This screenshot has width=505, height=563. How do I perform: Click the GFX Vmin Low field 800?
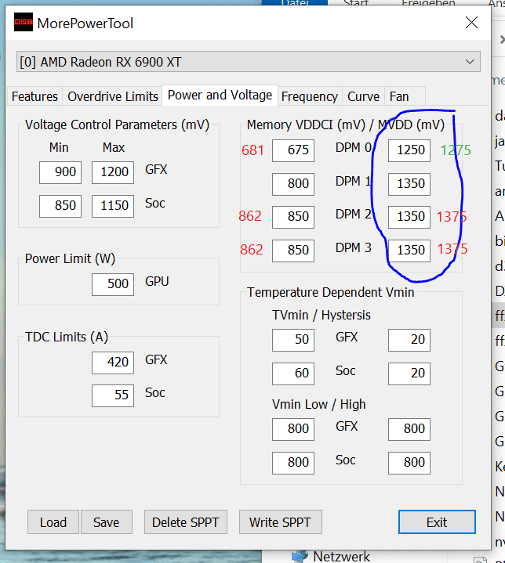click(x=293, y=429)
